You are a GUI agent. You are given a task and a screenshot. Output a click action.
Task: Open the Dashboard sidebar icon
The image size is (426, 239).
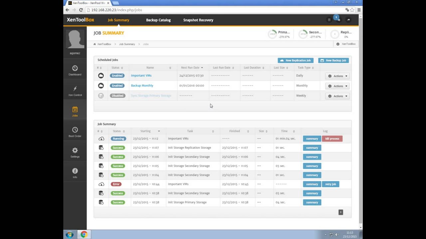pyautogui.click(x=75, y=68)
